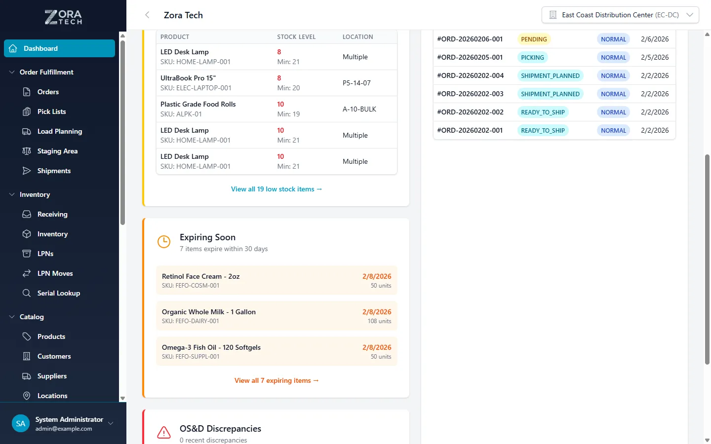Click the Serial Lookup magnifier icon

[x=26, y=293]
